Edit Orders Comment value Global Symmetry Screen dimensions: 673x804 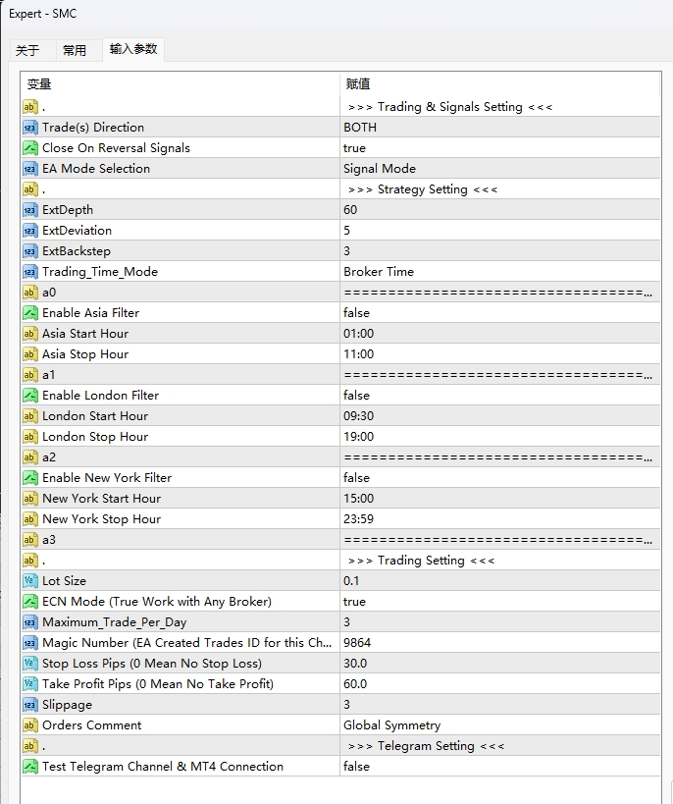[500, 725]
